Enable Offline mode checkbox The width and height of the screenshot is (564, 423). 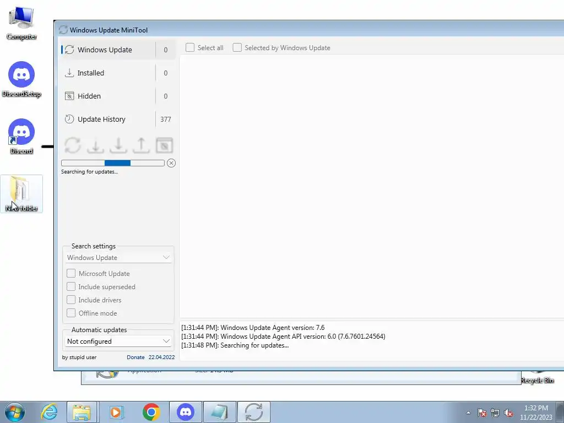(x=71, y=313)
